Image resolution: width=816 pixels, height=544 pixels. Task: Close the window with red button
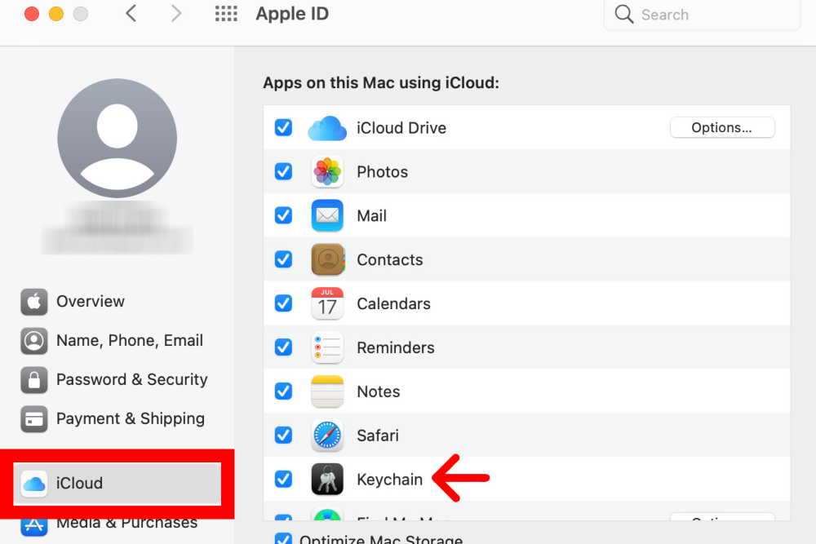(x=32, y=14)
